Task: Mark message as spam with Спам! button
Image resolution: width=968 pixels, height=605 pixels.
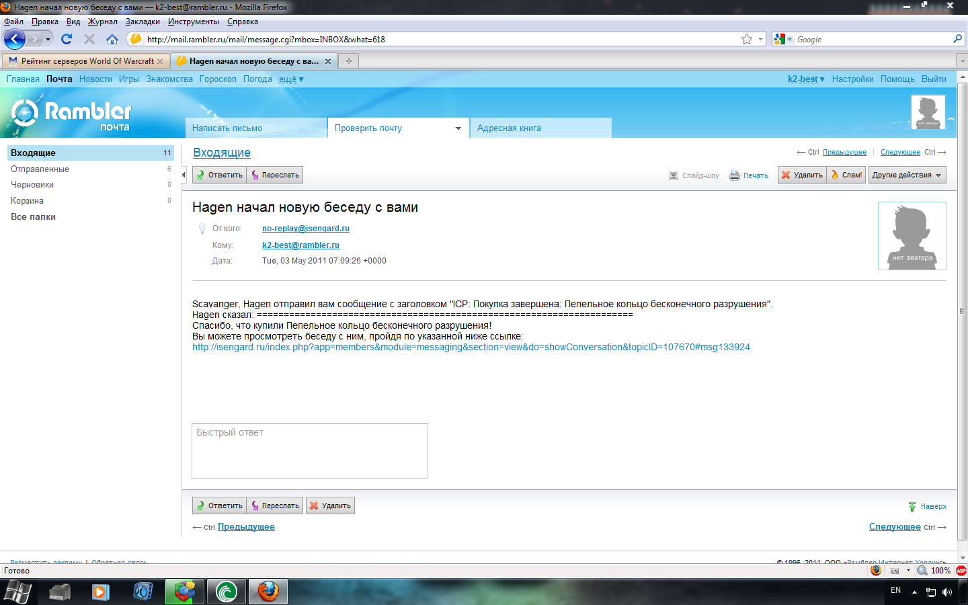Action: click(x=846, y=175)
